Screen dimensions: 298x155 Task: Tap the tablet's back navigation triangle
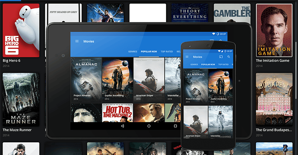[123, 126]
